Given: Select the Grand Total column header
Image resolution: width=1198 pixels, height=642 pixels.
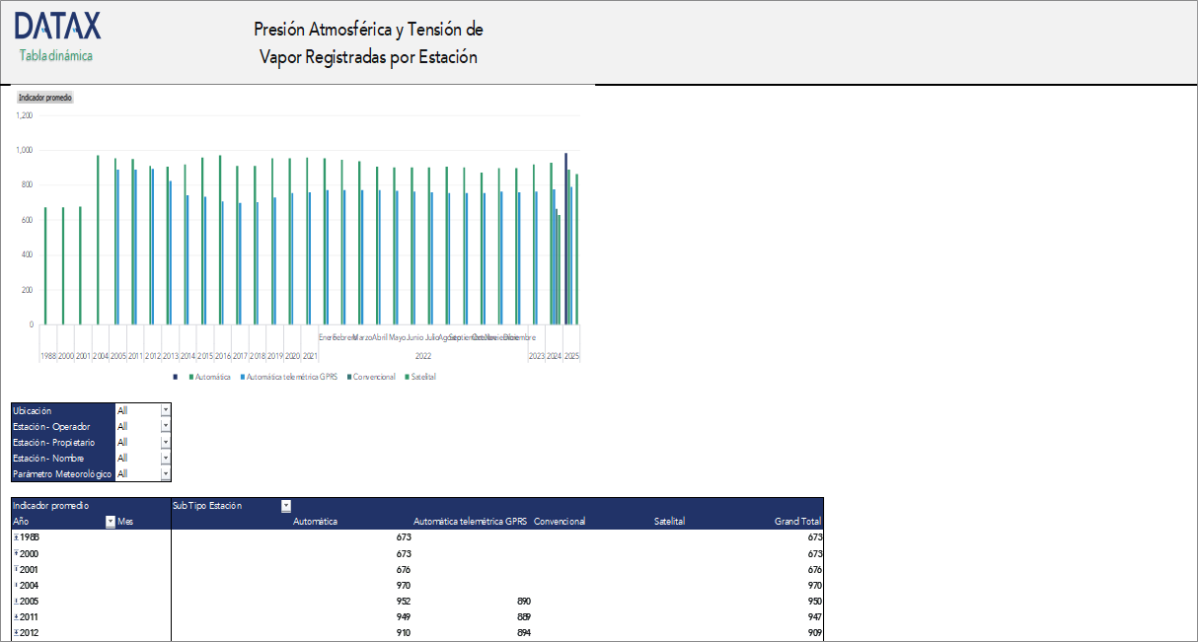Looking at the screenshot, I should click(797, 522).
